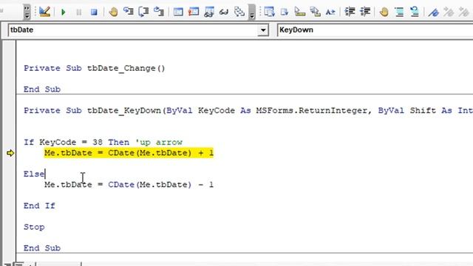
Task: Open the Immediate Window icon
Action: coord(194,12)
